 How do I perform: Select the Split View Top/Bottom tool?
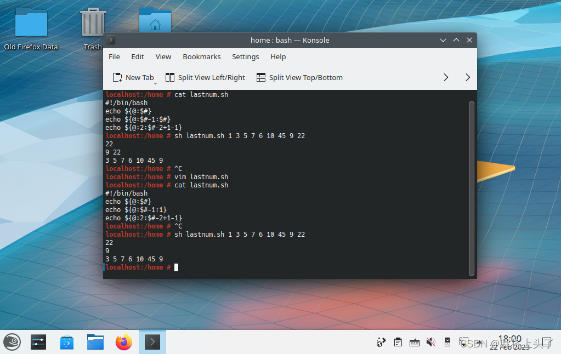point(299,77)
